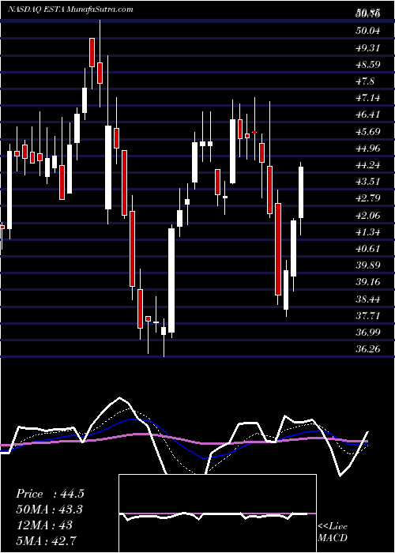Select the 36.26 price axis label

(368, 349)
